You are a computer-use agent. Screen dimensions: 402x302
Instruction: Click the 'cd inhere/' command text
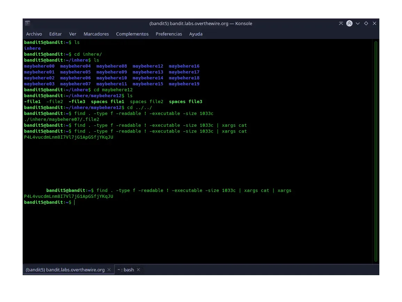pyautogui.click(x=88, y=54)
